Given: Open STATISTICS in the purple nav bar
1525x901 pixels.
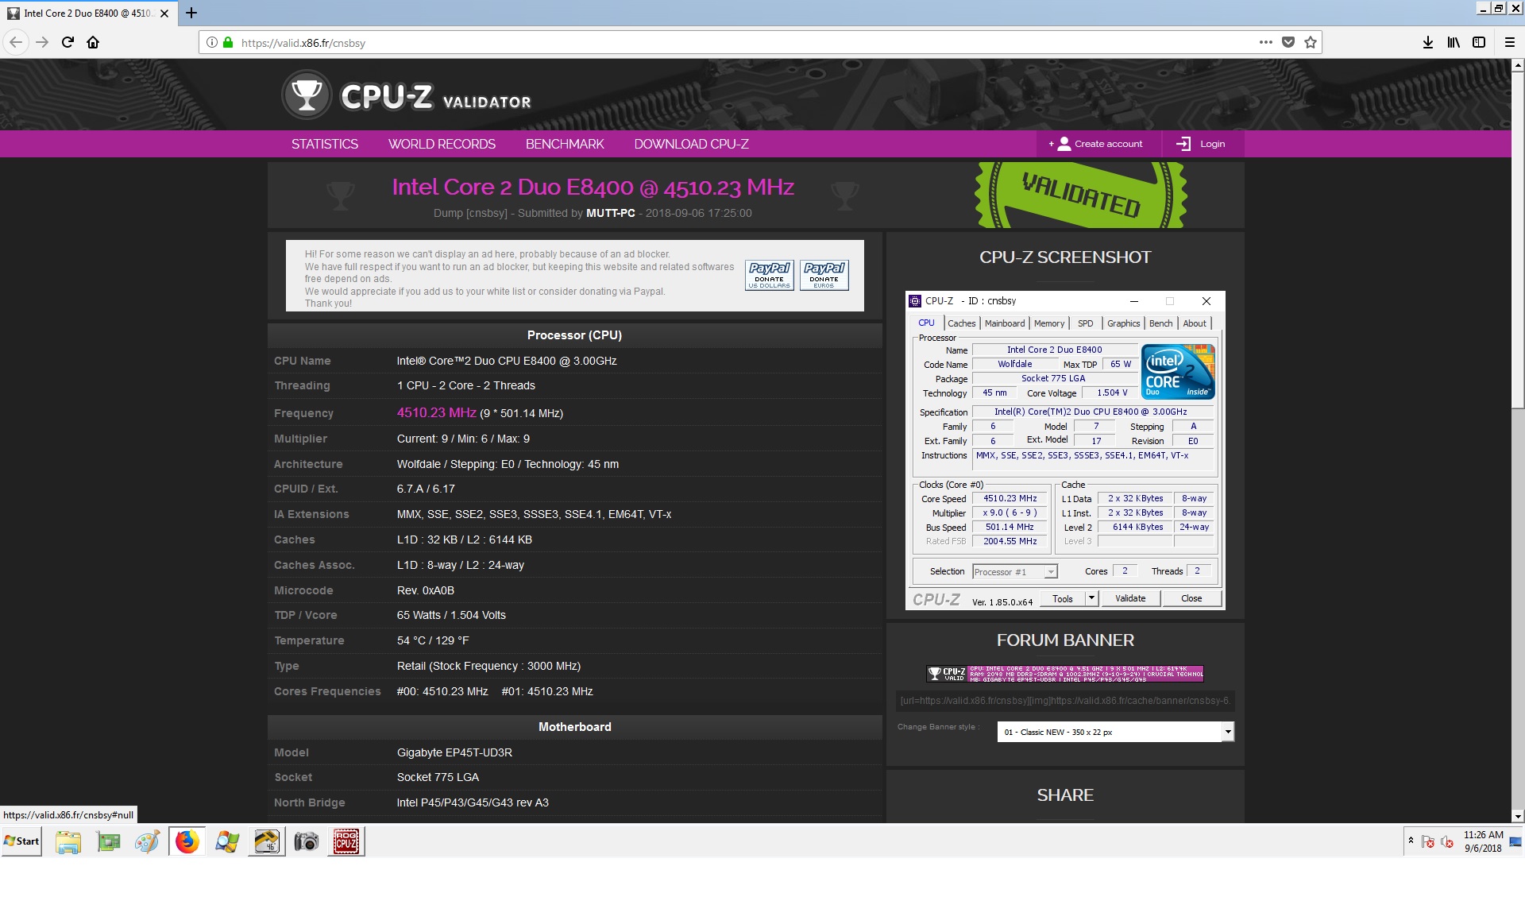Looking at the screenshot, I should point(324,144).
